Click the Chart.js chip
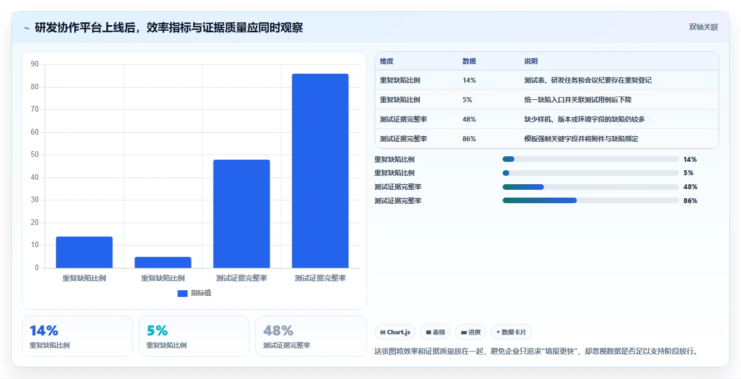 395,332
